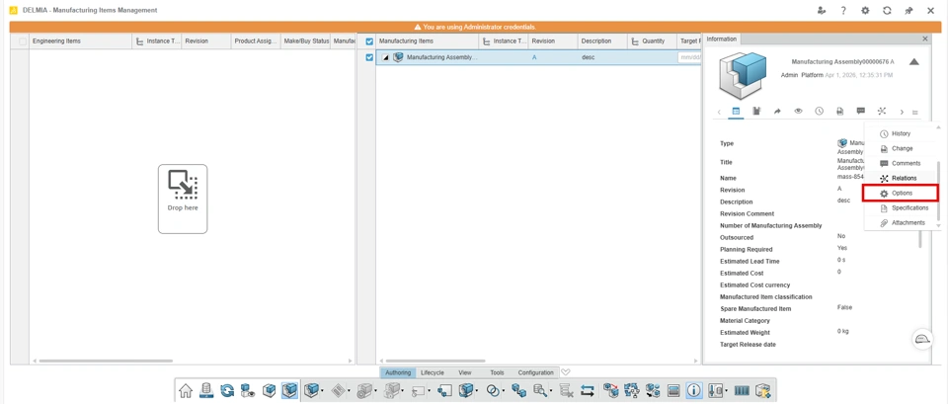
Task: Toggle the eye icon in Information panel
Action: pos(799,112)
